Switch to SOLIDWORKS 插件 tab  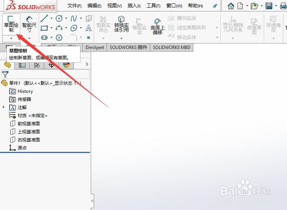coord(128,48)
